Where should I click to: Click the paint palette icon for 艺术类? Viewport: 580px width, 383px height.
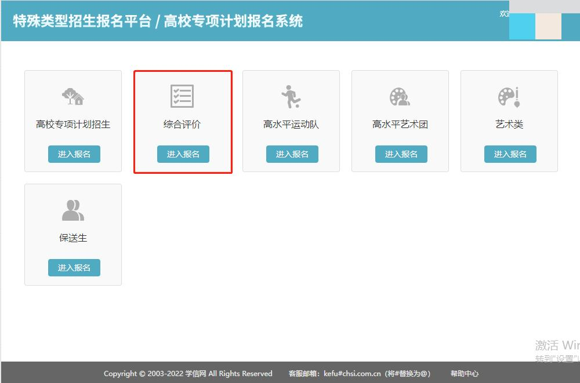[x=509, y=96]
